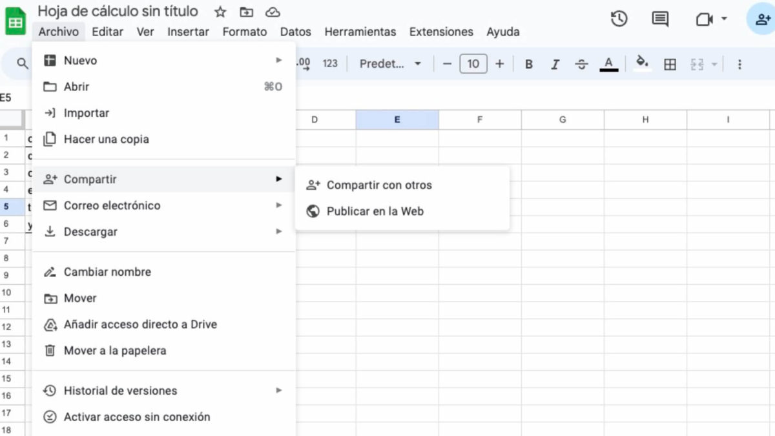Image resolution: width=775 pixels, height=436 pixels.
Task: Select Descargar from the menu
Action: click(164, 231)
